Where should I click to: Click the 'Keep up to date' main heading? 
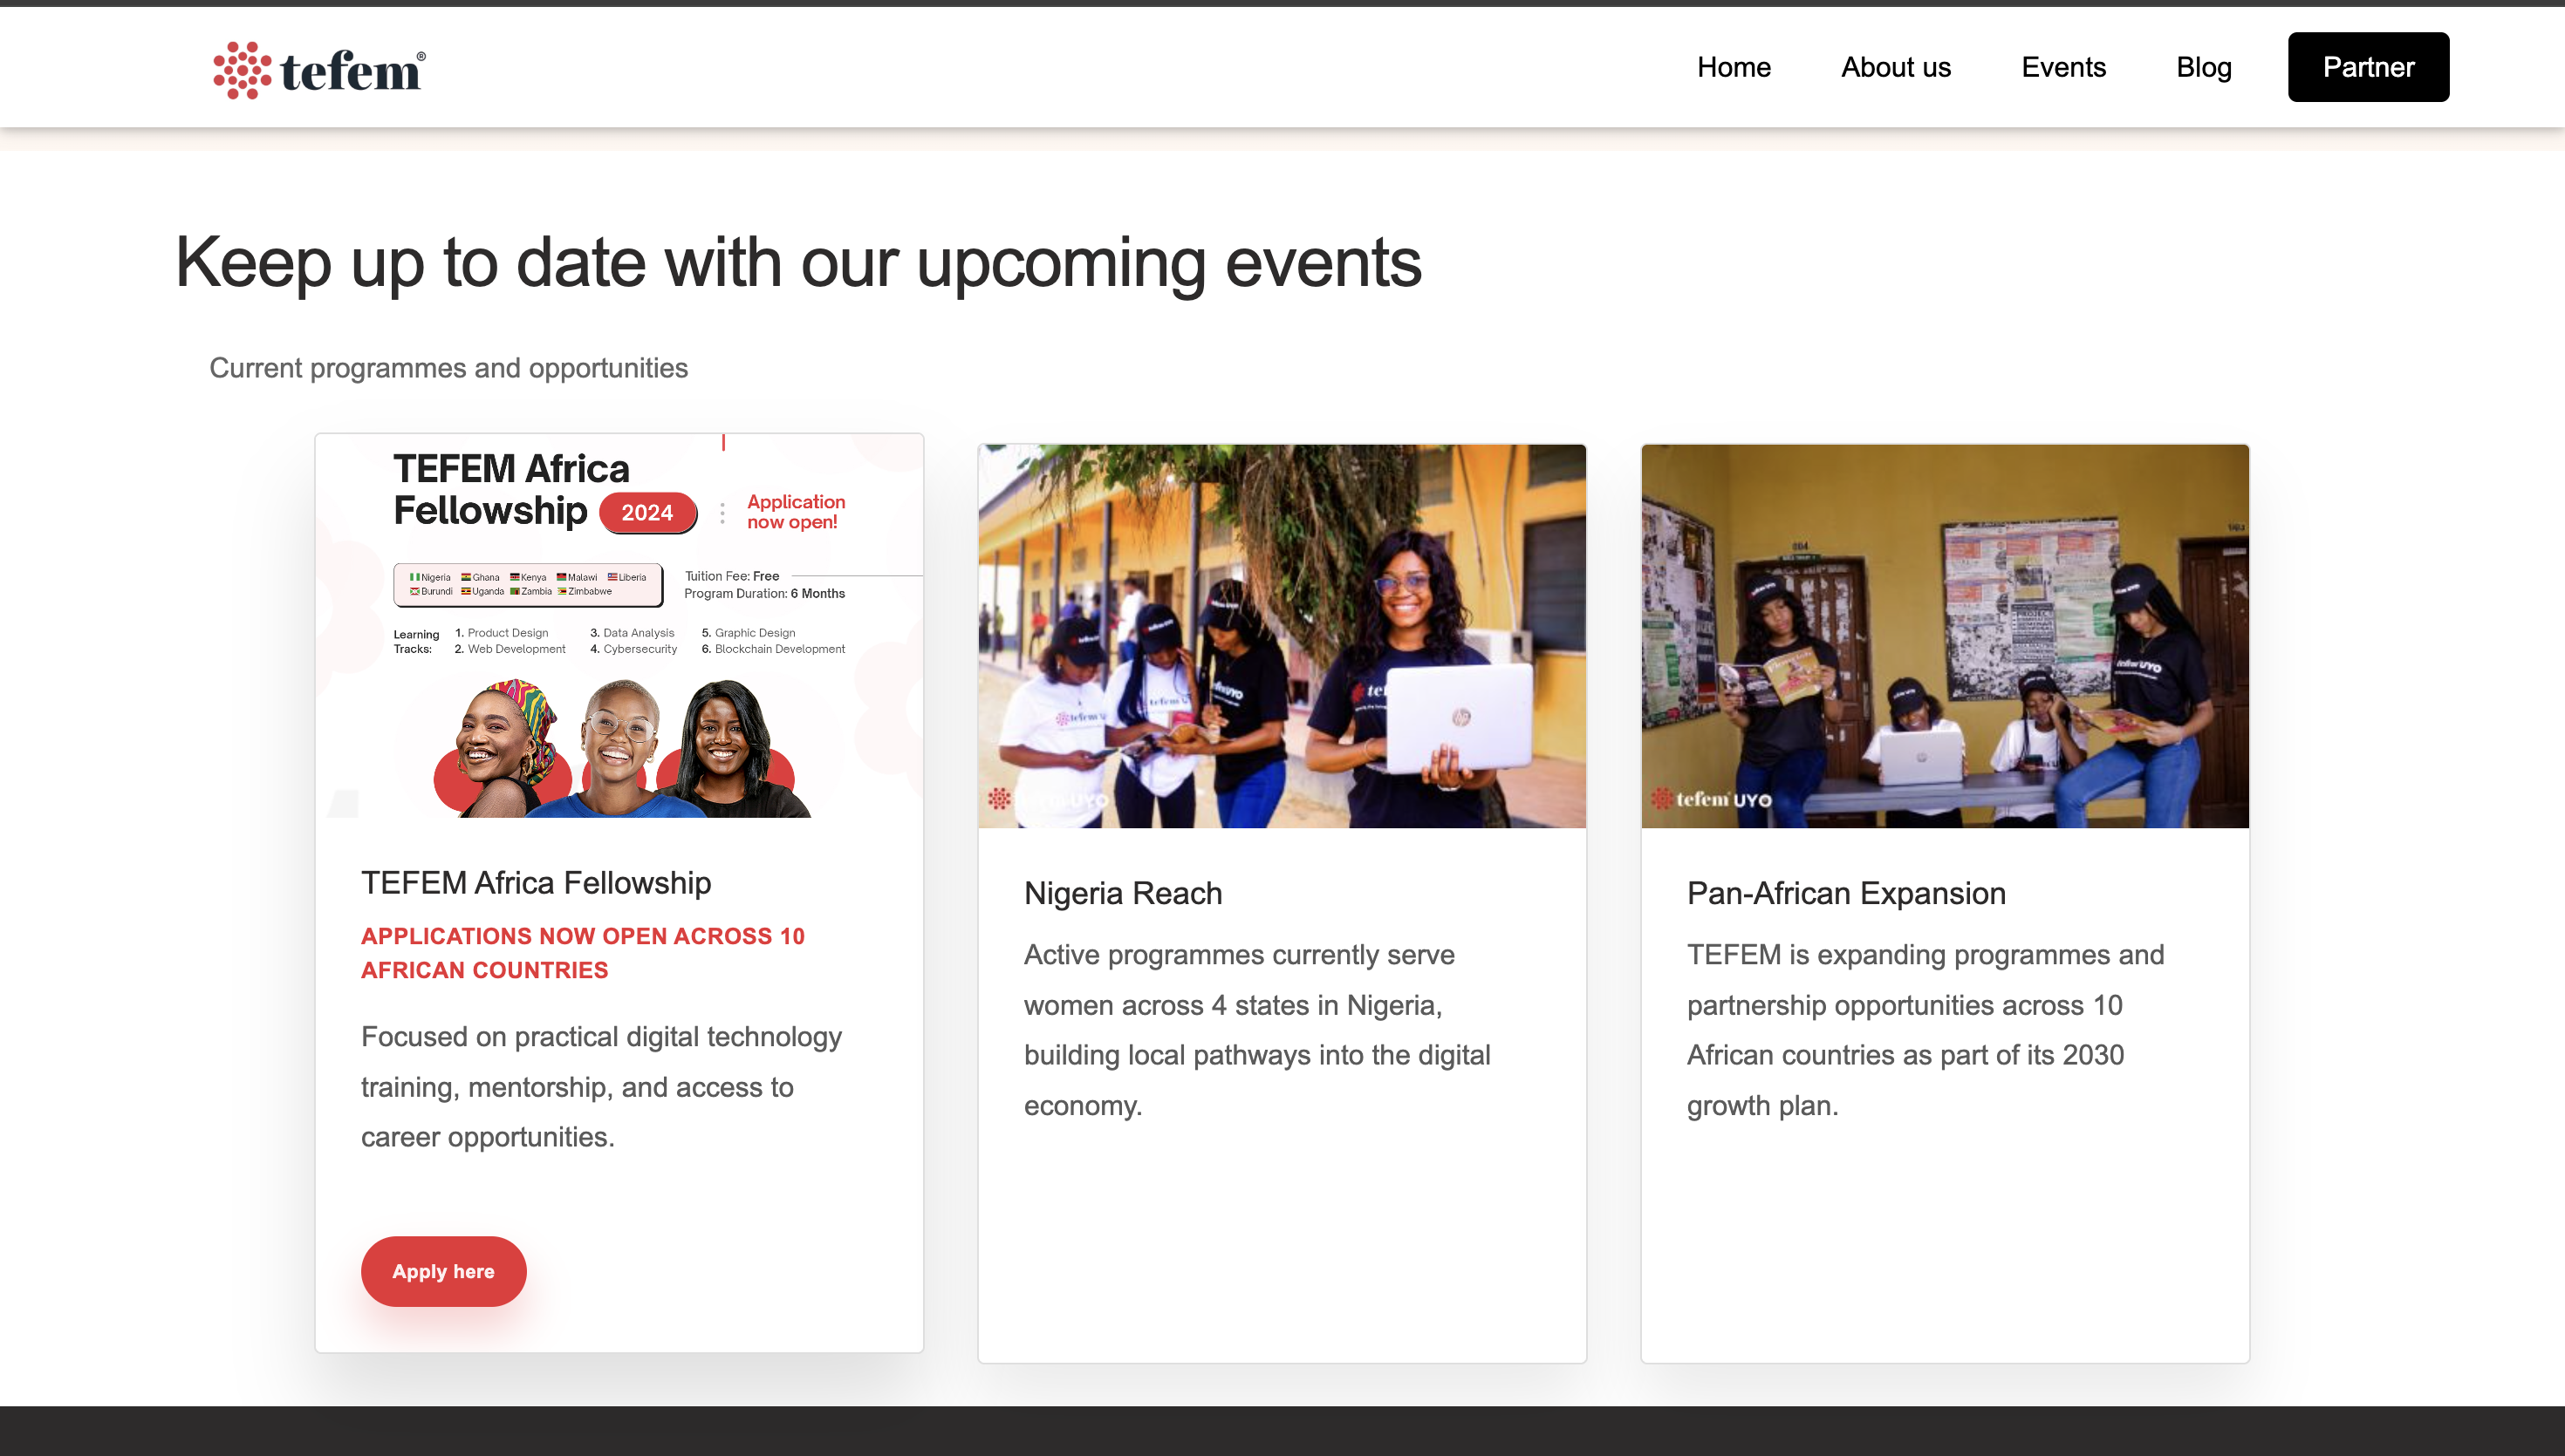coord(797,262)
